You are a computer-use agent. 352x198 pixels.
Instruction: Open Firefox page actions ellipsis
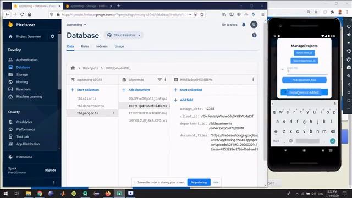click(x=189, y=14)
